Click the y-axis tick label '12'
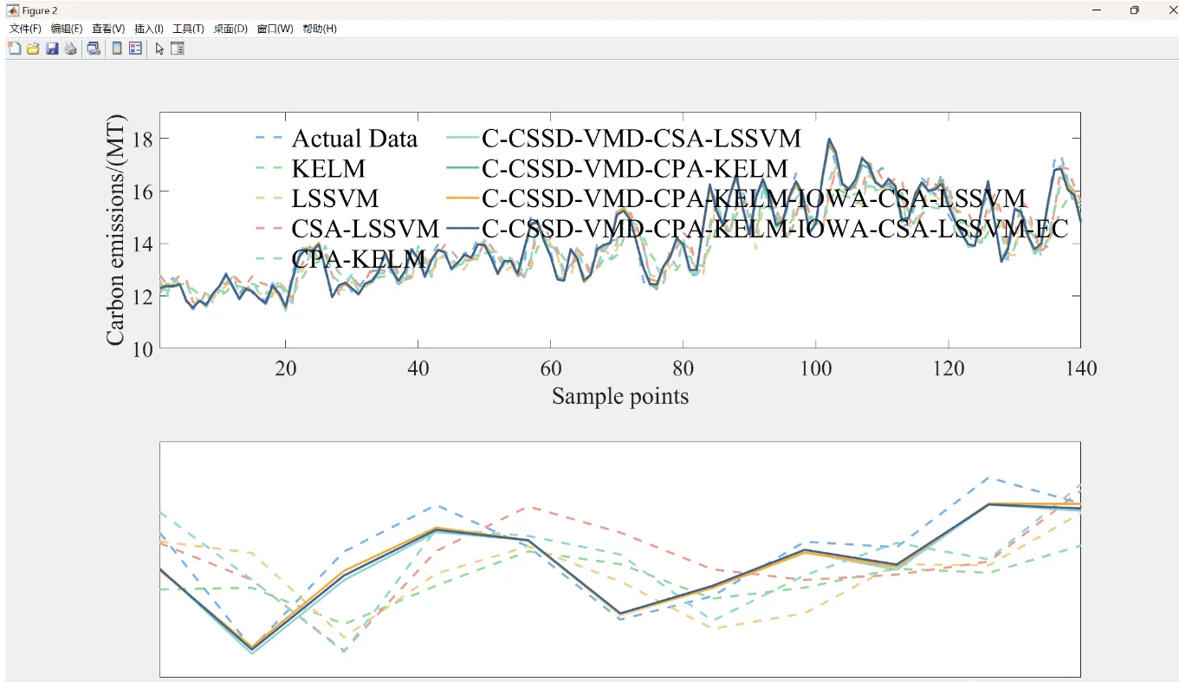Screen dimensions: 1179x682 tap(143, 296)
